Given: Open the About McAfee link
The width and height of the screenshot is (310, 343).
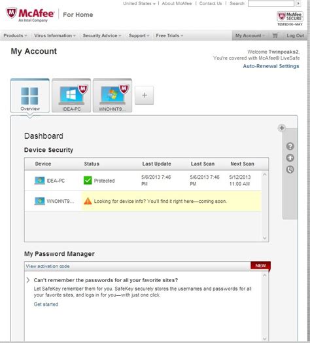Looking at the screenshot, I should [177, 3].
